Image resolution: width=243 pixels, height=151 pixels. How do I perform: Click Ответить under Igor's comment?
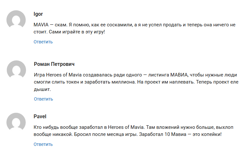click(43, 42)
